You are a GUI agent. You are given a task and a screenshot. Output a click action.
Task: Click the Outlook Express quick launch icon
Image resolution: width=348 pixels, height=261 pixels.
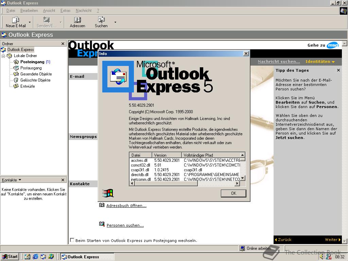43,257
